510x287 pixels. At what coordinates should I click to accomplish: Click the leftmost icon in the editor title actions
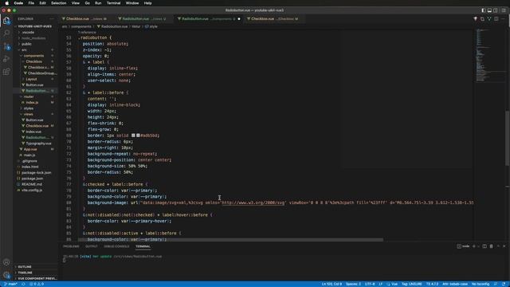pyautogui.click(x=475, y=19)
